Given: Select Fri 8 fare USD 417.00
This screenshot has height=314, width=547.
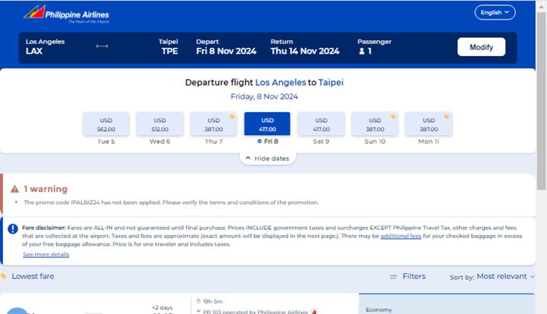Looking at the screenshot, I should pyautogui.click(x=267, y=124).
